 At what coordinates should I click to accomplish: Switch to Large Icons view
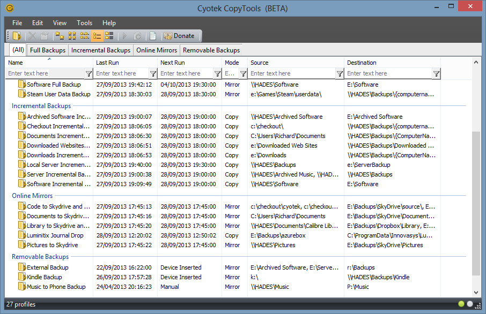click(x=60, y=36)
